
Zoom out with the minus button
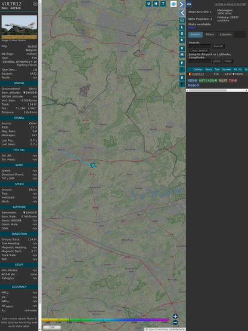tap(175, 323)
